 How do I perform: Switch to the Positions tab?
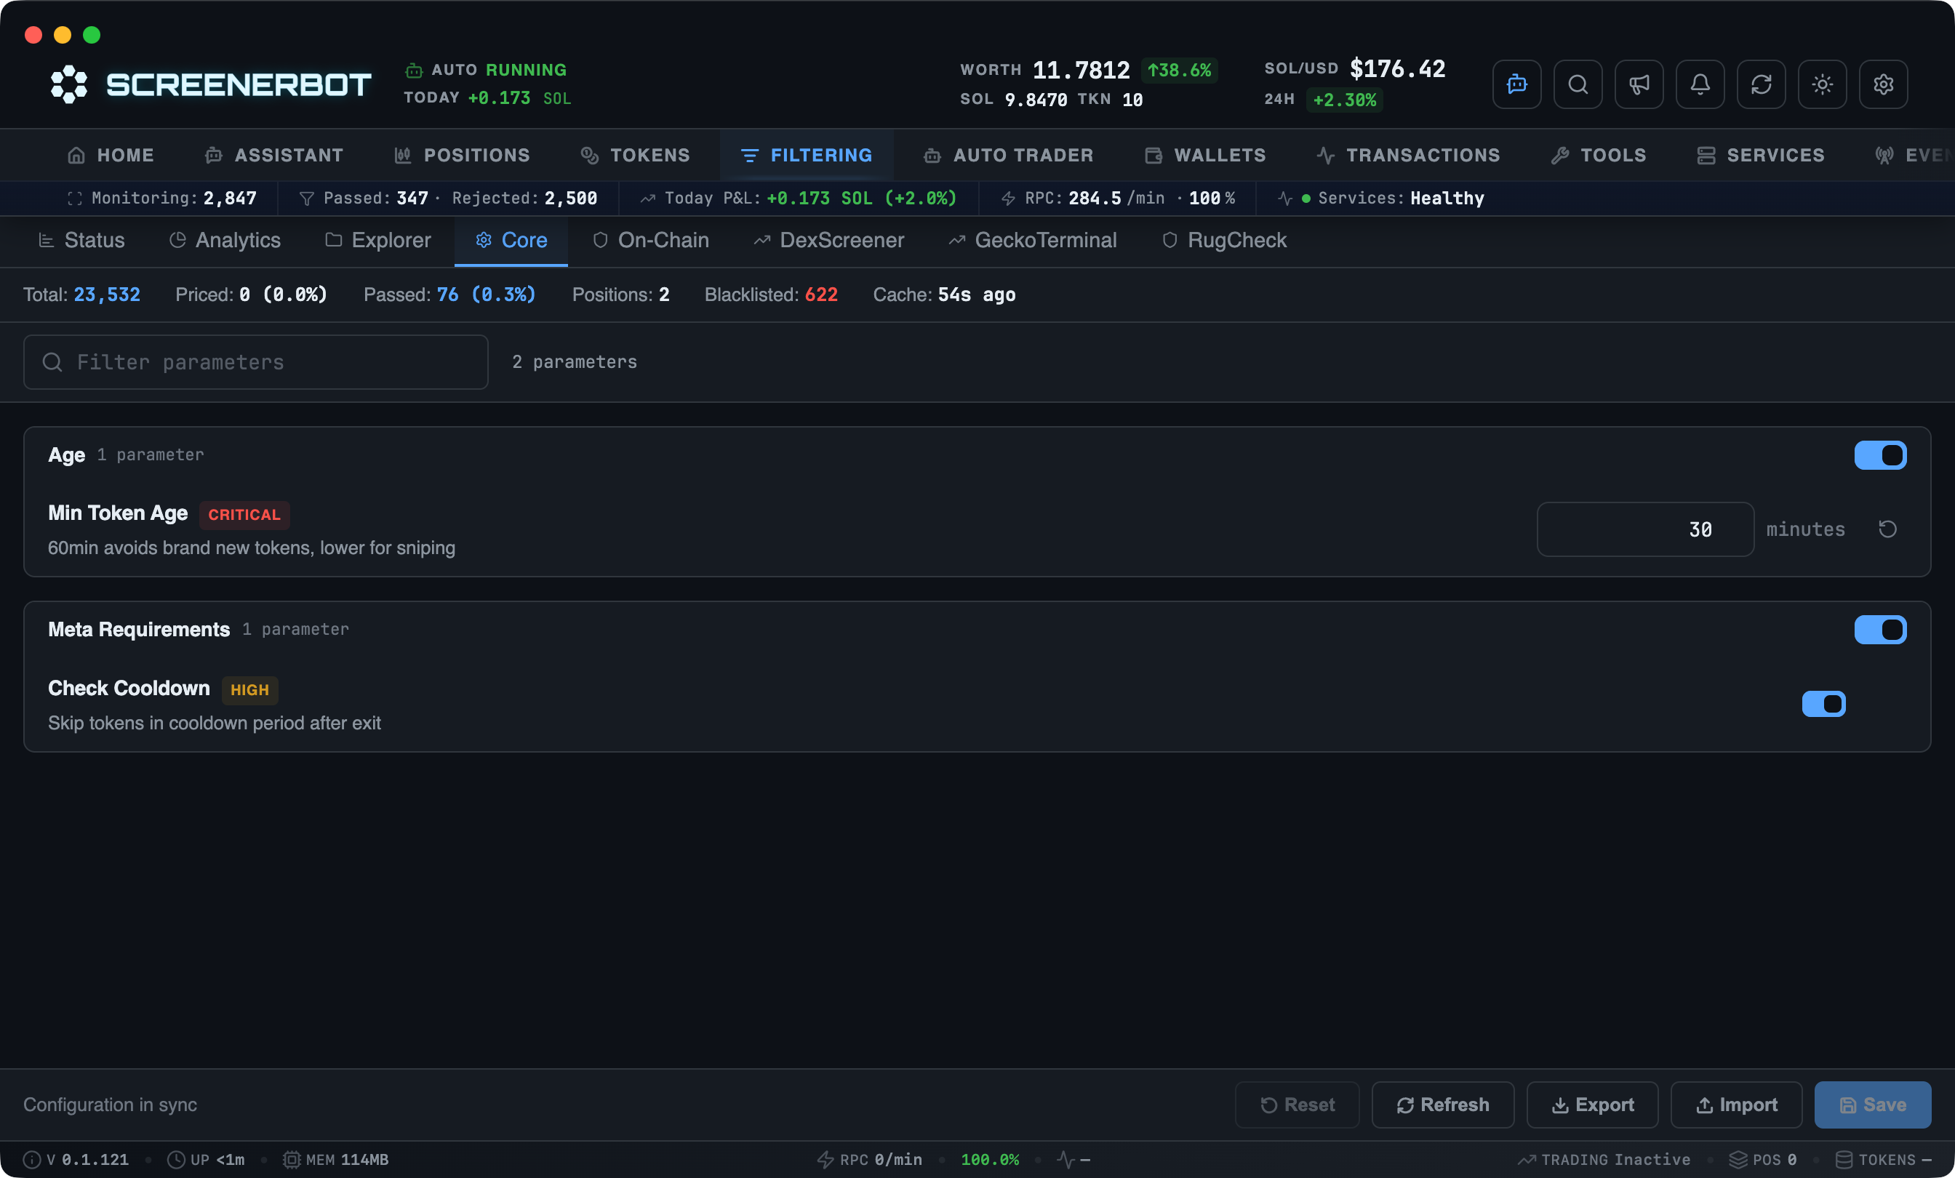coord(463,156)
